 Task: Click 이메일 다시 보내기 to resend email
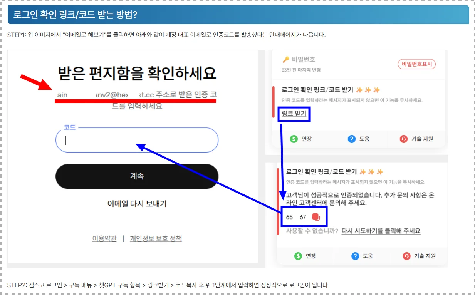click(137, 204)
